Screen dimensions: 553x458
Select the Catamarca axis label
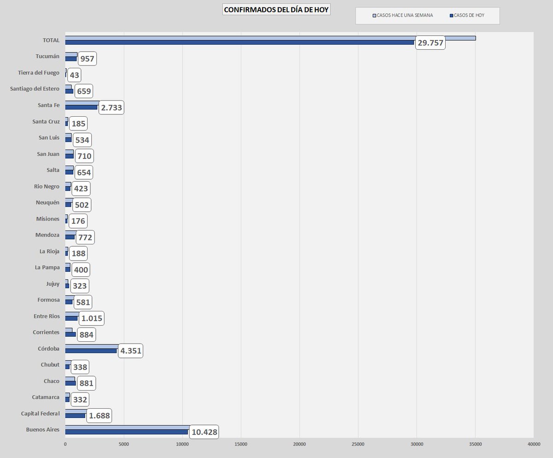coord(46,397)
